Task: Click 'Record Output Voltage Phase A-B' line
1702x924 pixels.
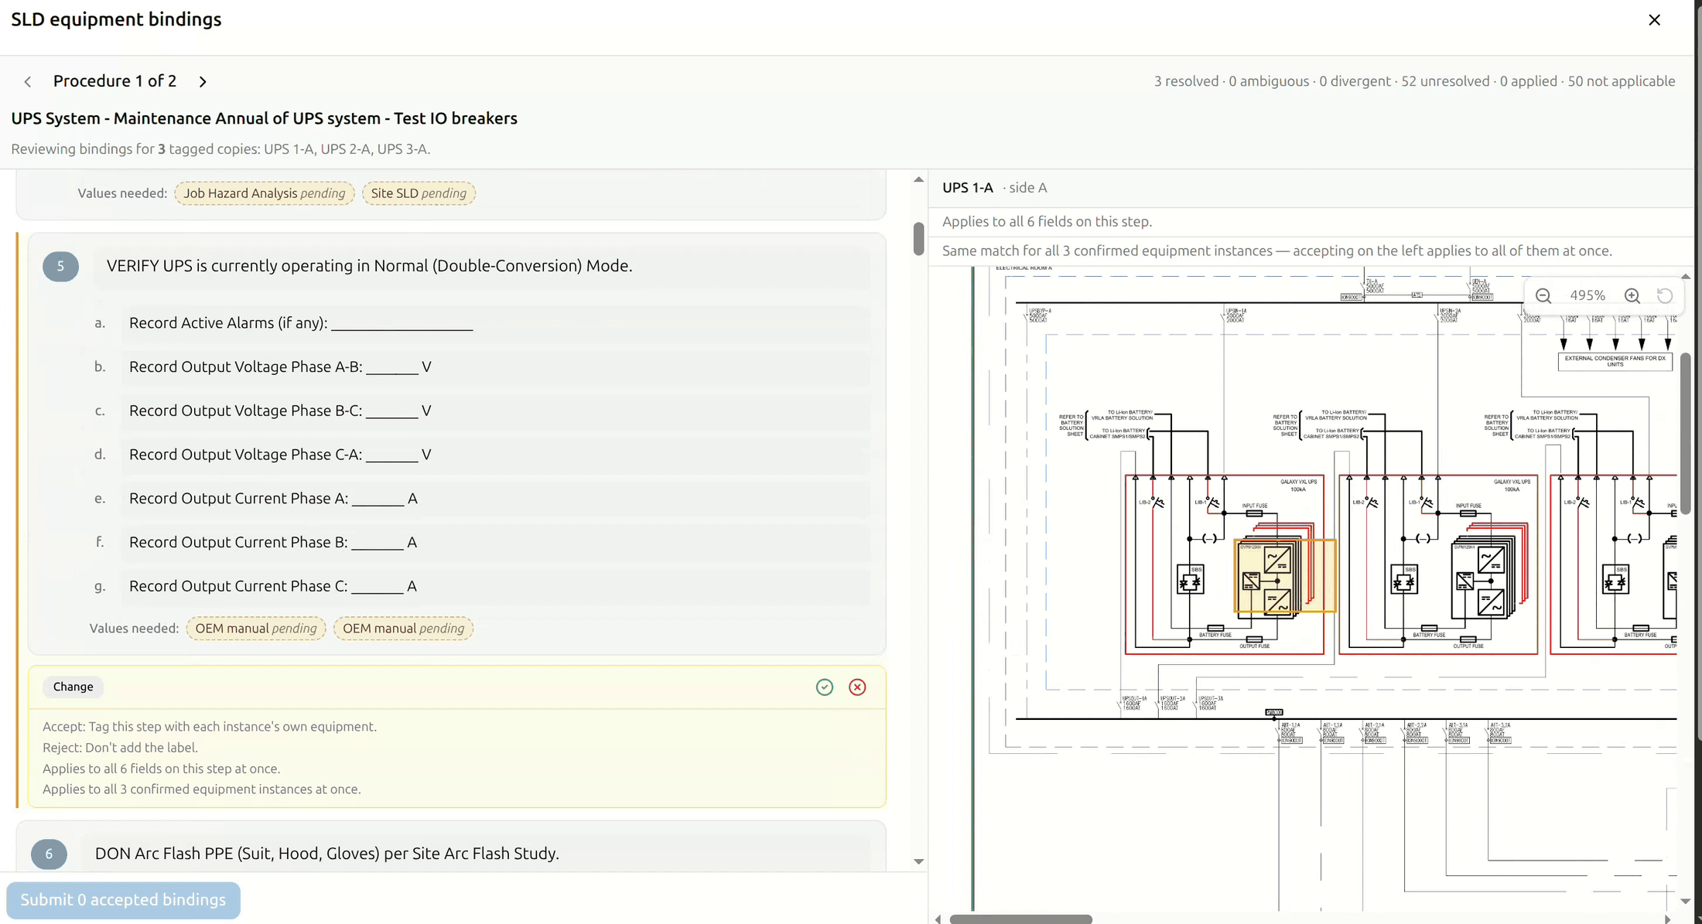Action: pyautogui.click(x=495, y=367)
